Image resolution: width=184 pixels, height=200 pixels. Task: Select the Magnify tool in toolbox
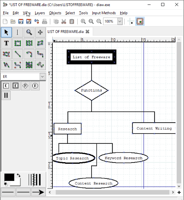[x=29, y=32]
